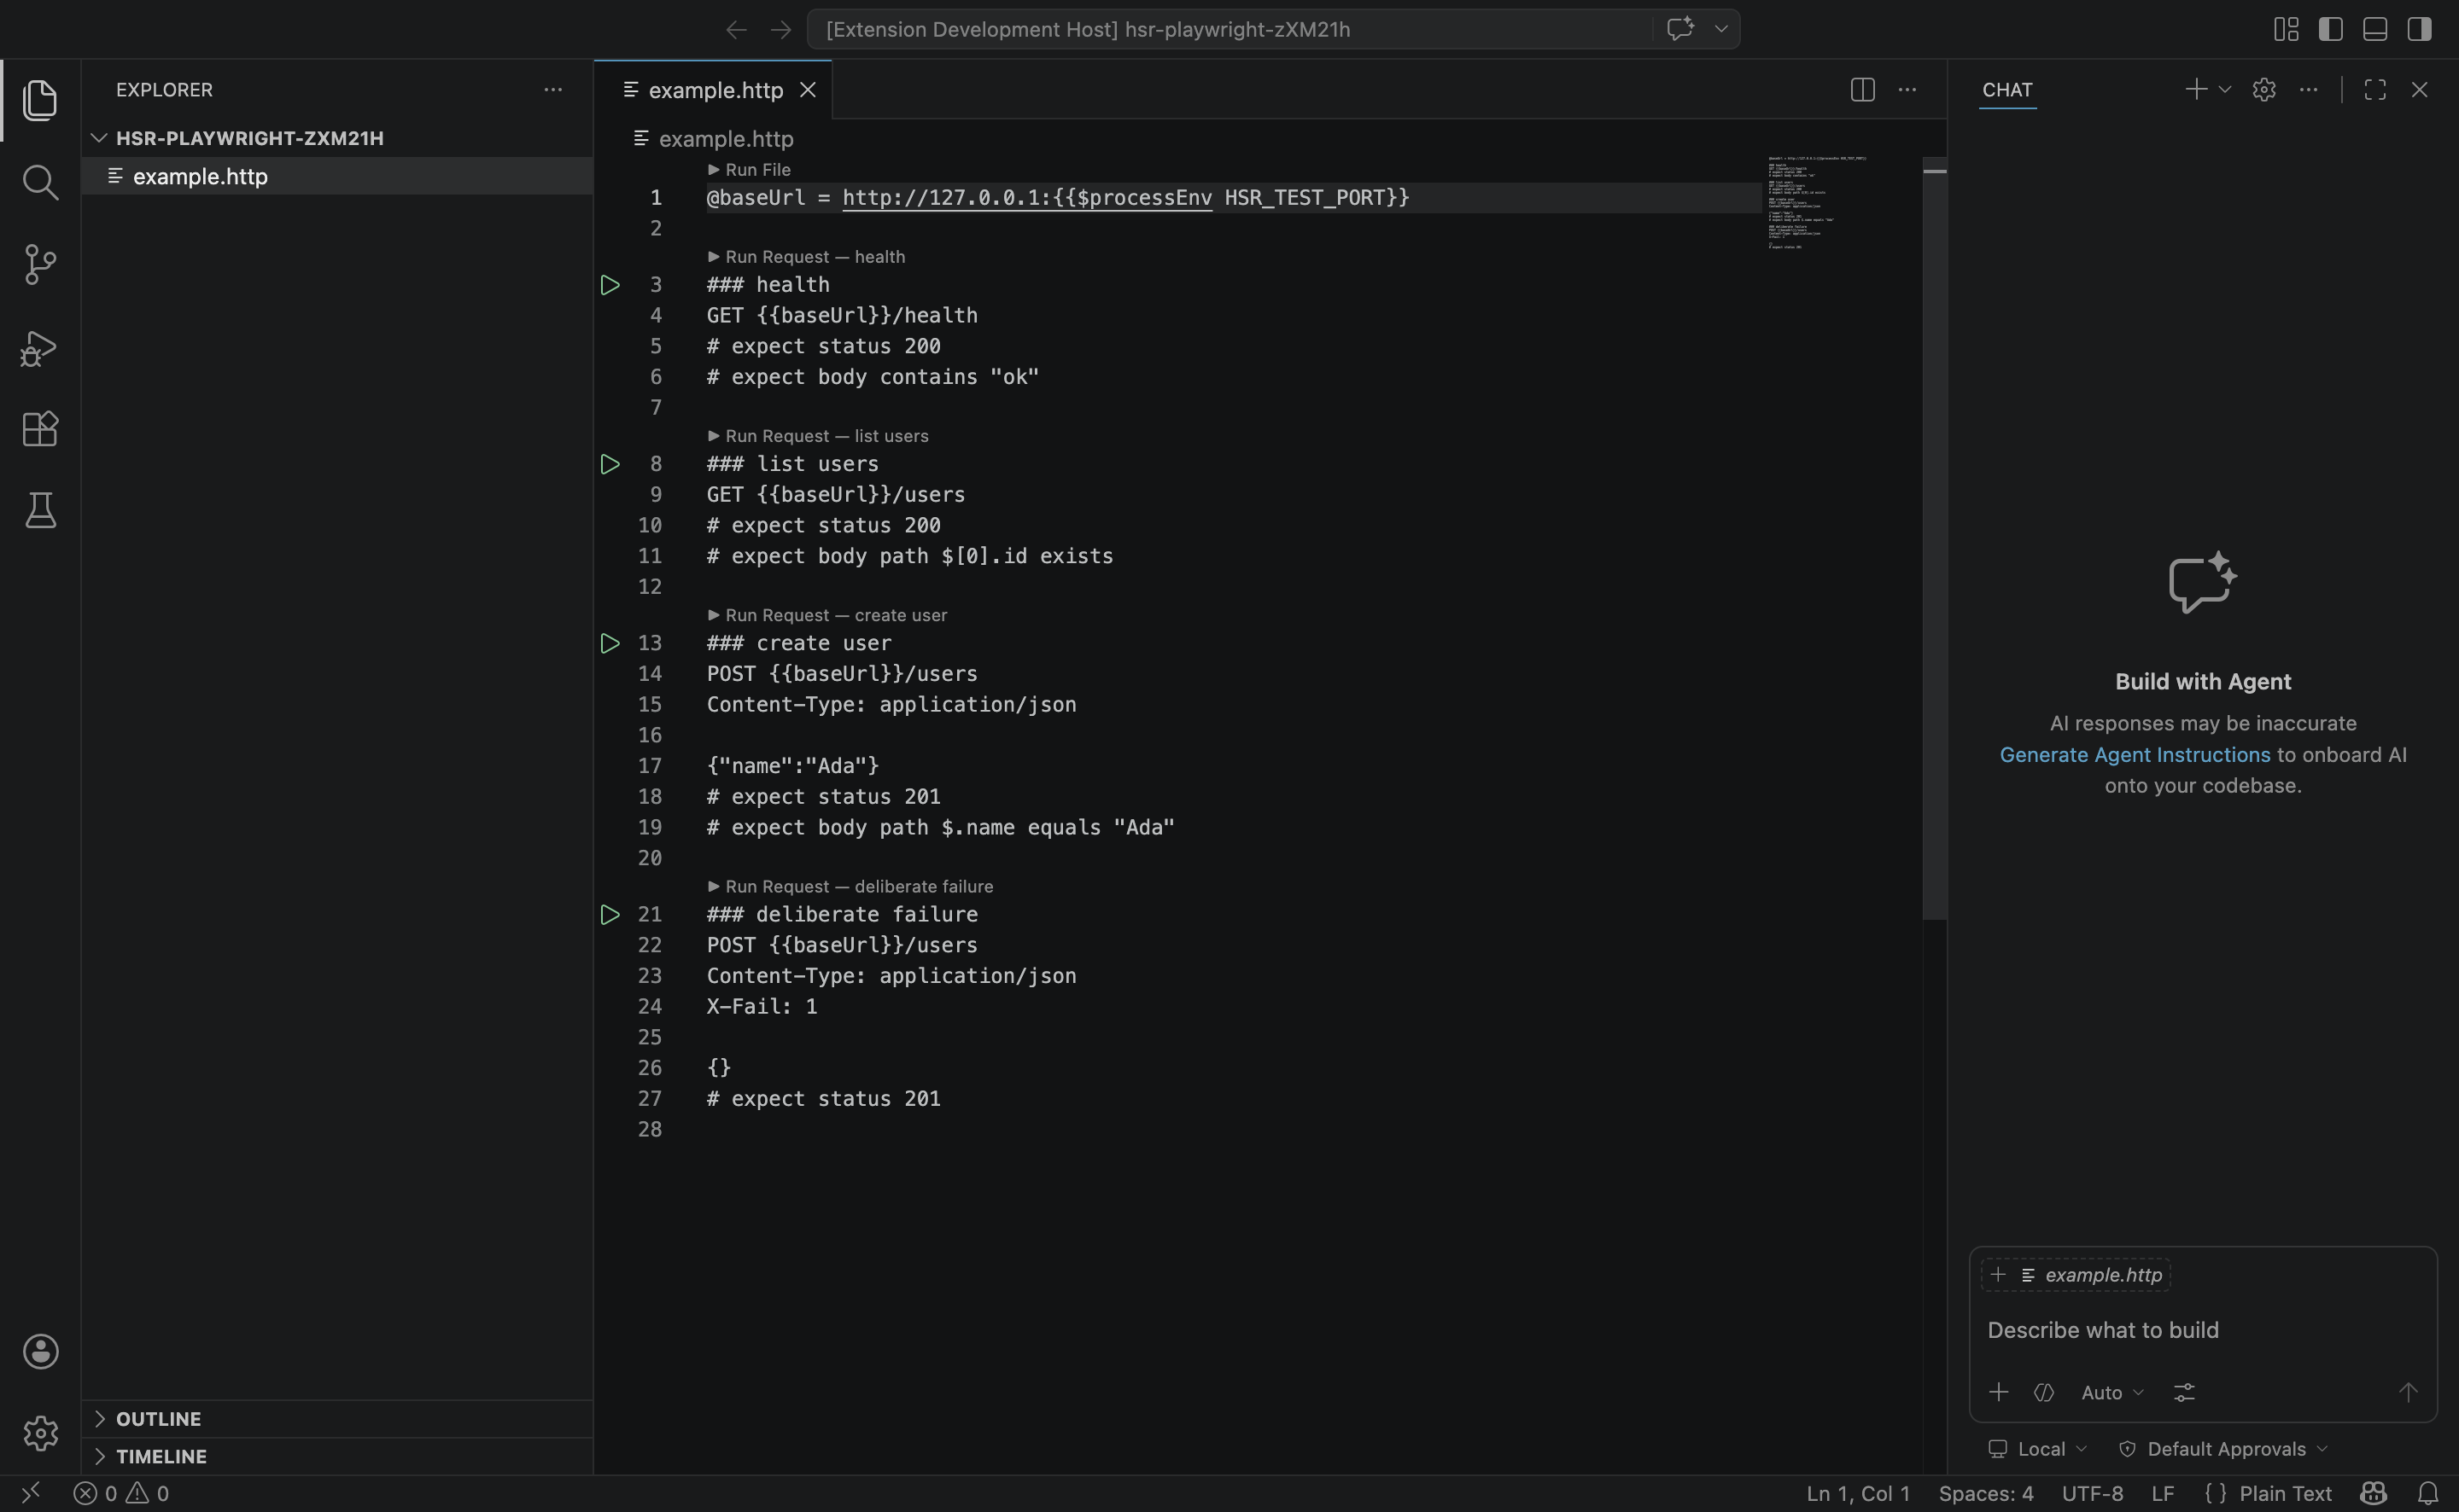Click the run gutter icon for health request
Screen dimensions: 2459x1512
click(x=610, y=285)
